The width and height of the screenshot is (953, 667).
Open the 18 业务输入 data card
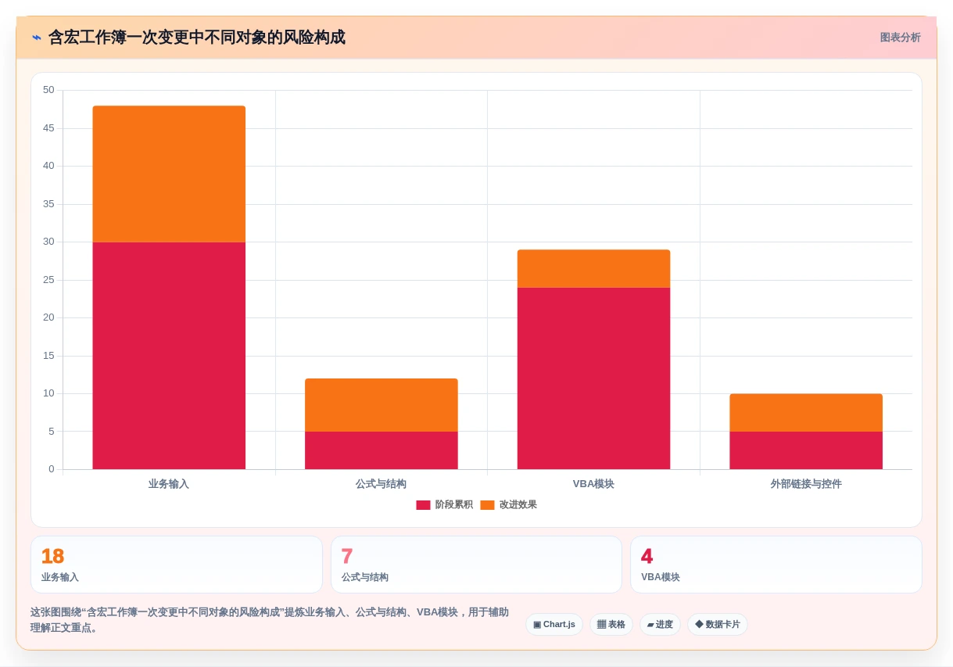[177, 565]
